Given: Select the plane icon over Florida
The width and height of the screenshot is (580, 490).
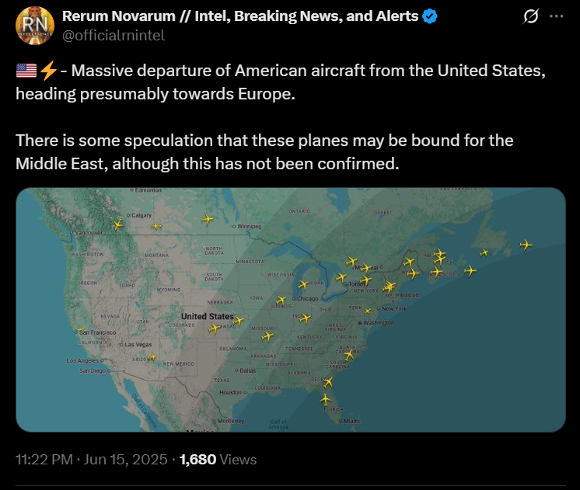Looking at the screenshot, I should (326, 400).
